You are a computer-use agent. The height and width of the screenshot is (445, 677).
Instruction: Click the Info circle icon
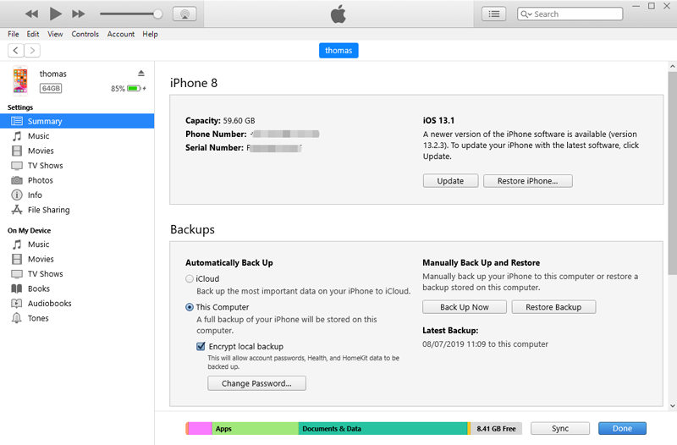pyautogui.click(x=17, y=195)
